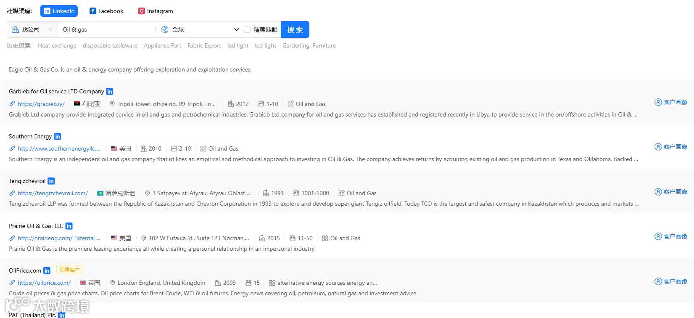This screenshot has width=694, height=318.
Task: Open the southernenergyllc website link
Action: click(x=59, y=148)
